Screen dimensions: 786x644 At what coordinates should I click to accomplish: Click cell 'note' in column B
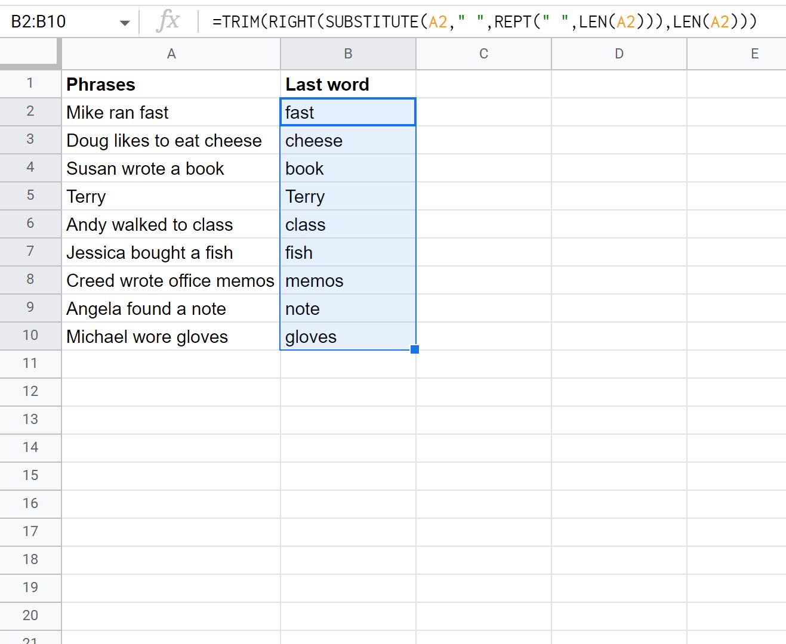pyautogui.click(x=348, y=308)
